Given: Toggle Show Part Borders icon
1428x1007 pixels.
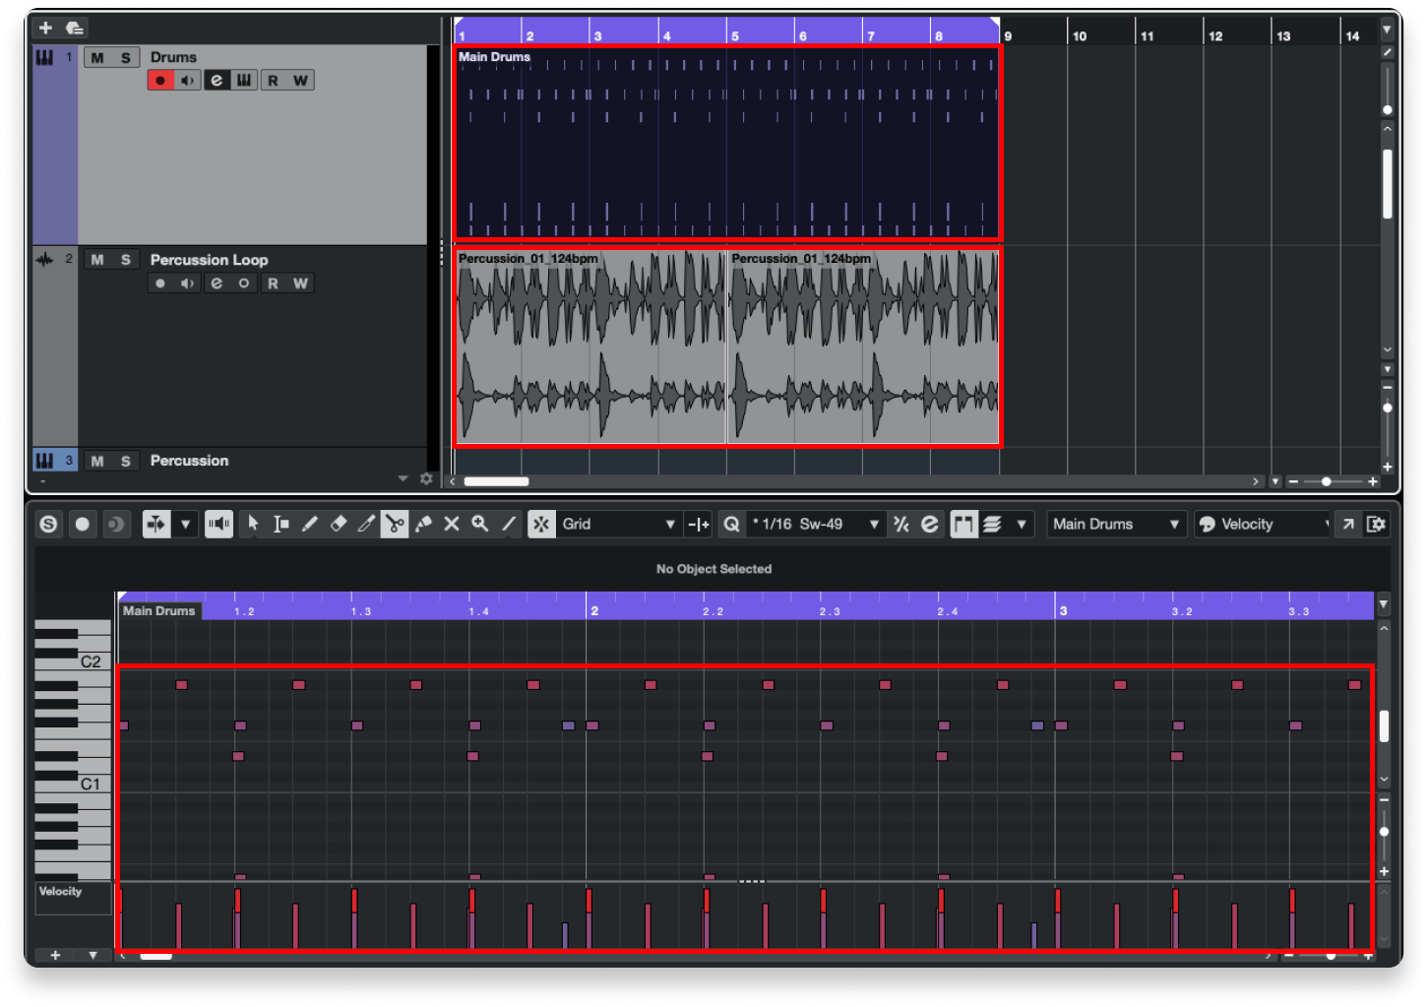Looking at the screenshot, I should (x=963, y=524).
